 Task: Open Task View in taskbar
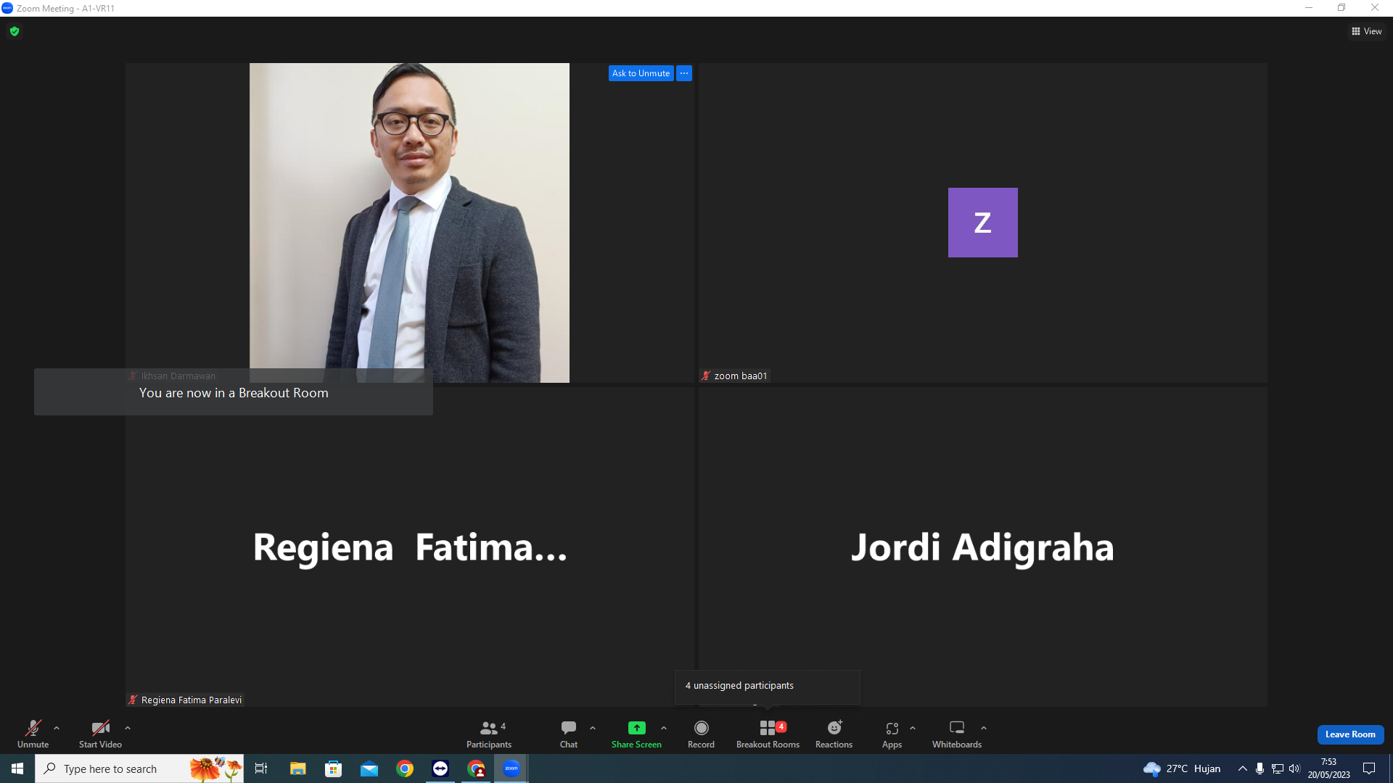click(x=261, y=768)
